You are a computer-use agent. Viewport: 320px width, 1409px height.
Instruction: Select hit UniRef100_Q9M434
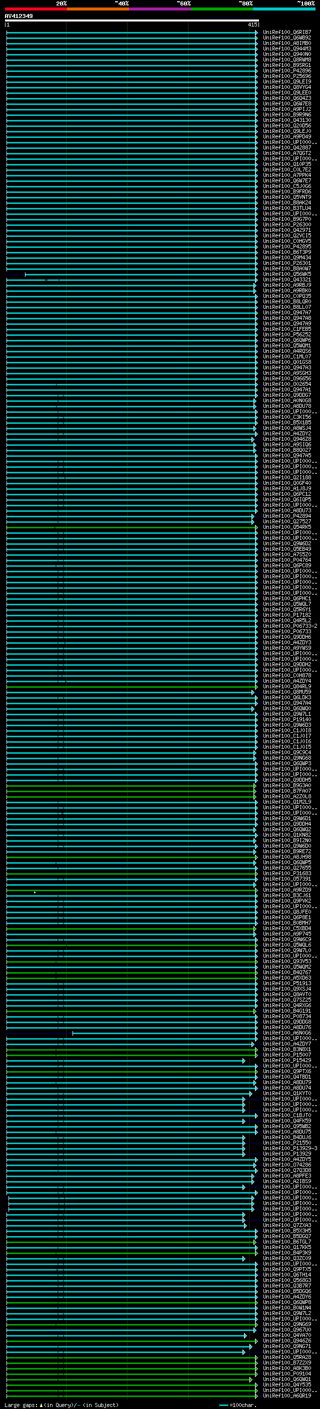286,257
